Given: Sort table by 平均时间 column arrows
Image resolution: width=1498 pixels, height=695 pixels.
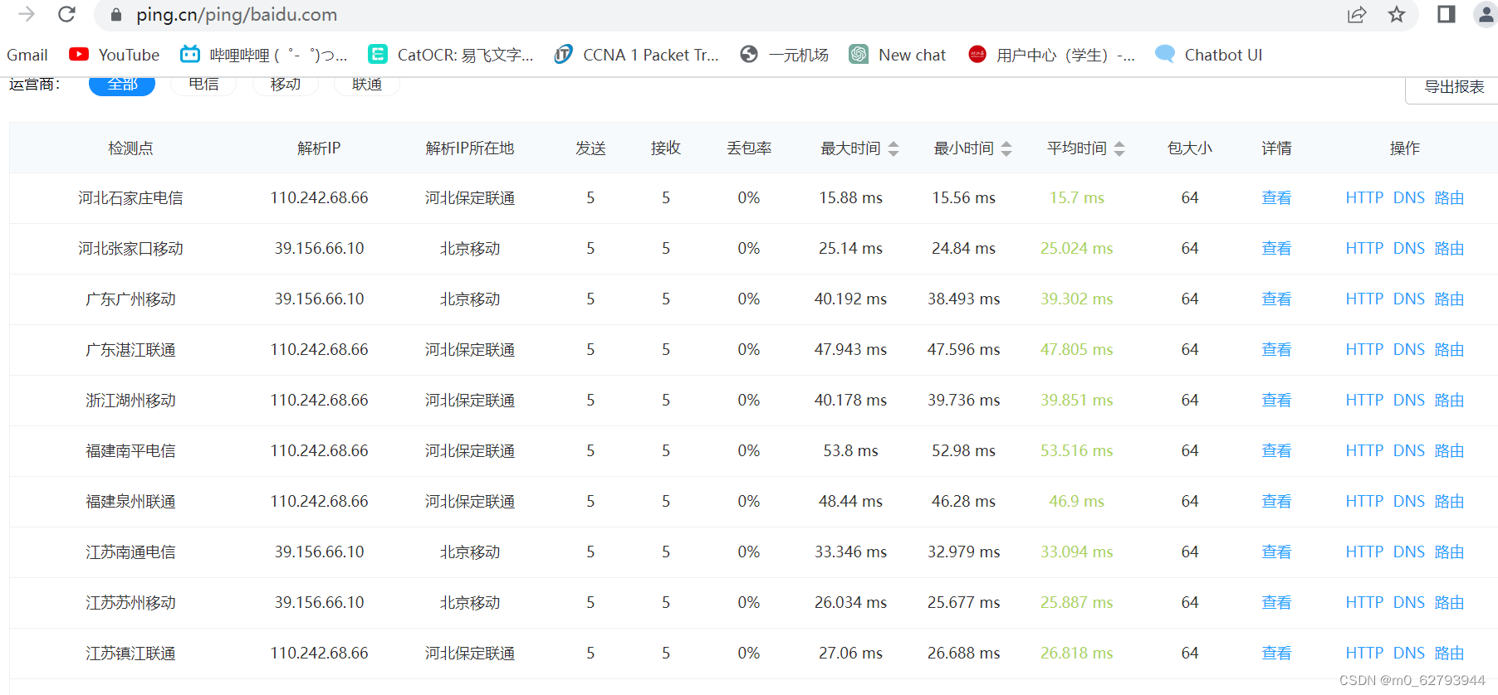Looking at the screenshot, I should coord(1119,148).
